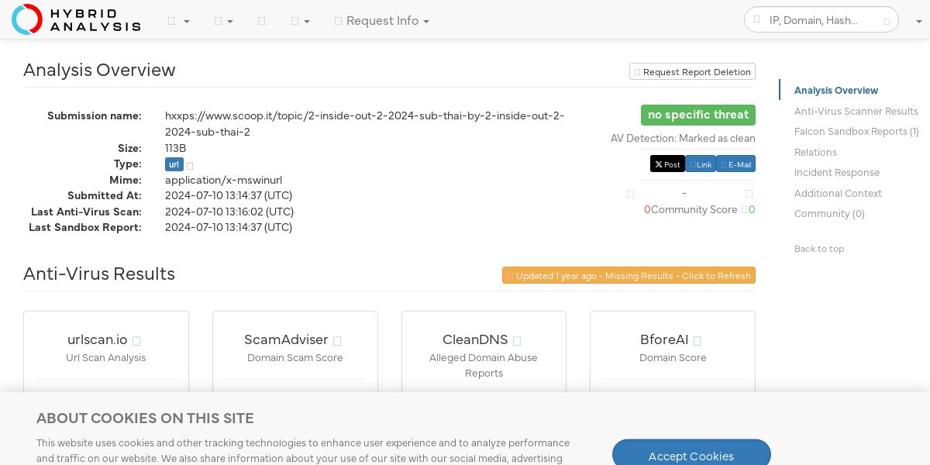Select Incident Response in the side navigation

click(x=836, y=173)
